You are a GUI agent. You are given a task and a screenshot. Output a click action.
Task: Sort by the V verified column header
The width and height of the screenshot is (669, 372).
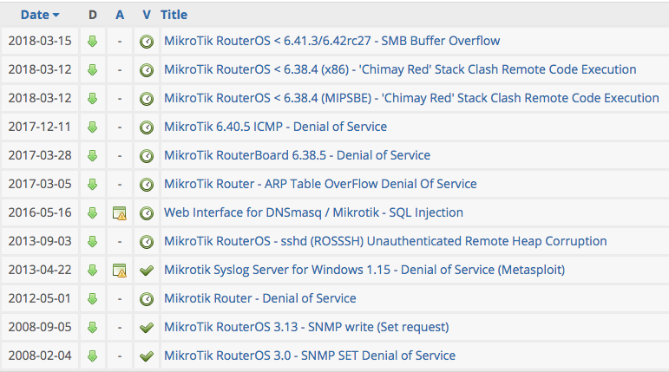[x=147, y=15]
